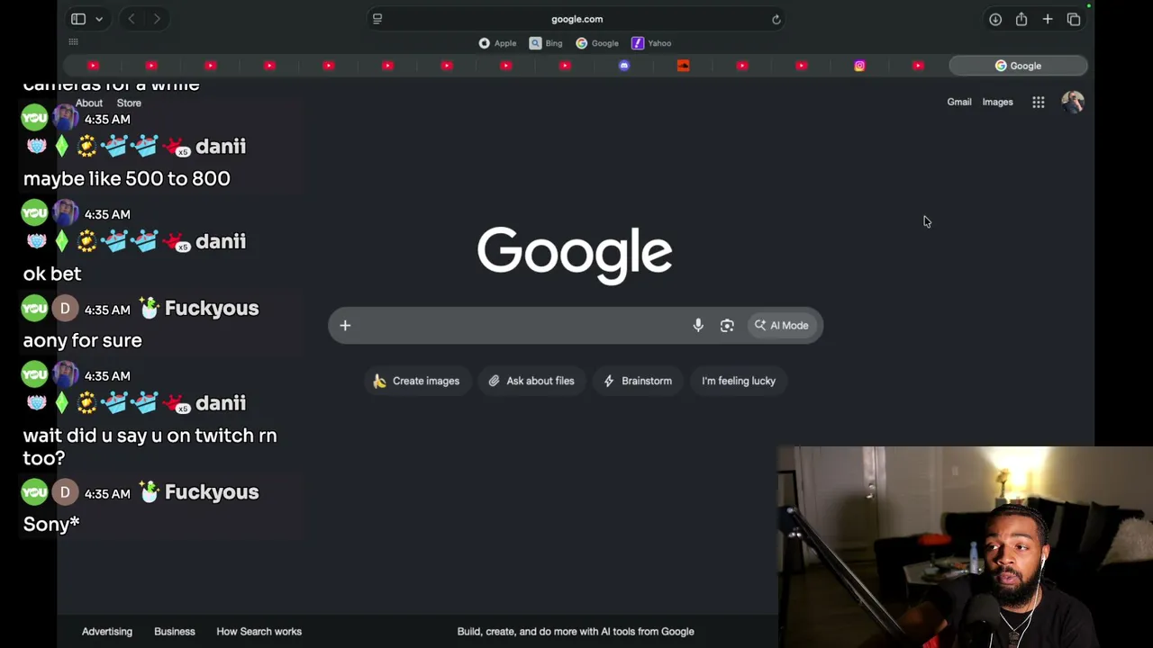Screen dimensions: 1153x648
Task: Click the plus icon in search box
Action: pyautogui.click(x=345, y=326)
